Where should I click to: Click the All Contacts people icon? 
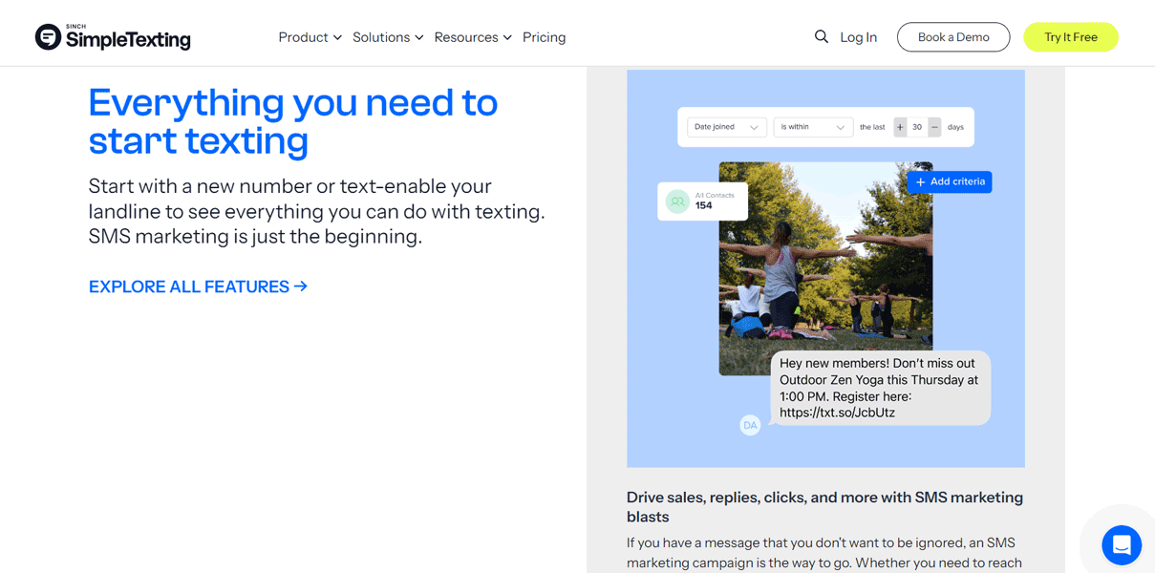tap(677, 202)
